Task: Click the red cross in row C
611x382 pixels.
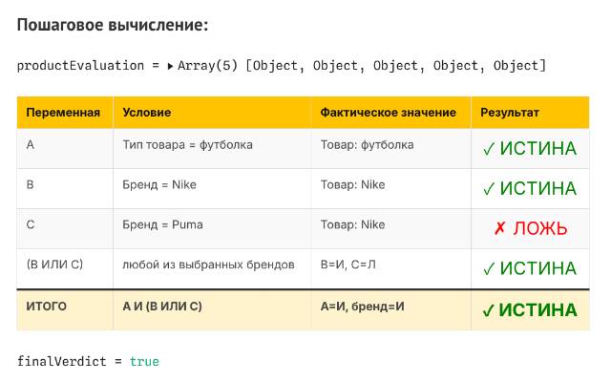Action: coord(499,229)
